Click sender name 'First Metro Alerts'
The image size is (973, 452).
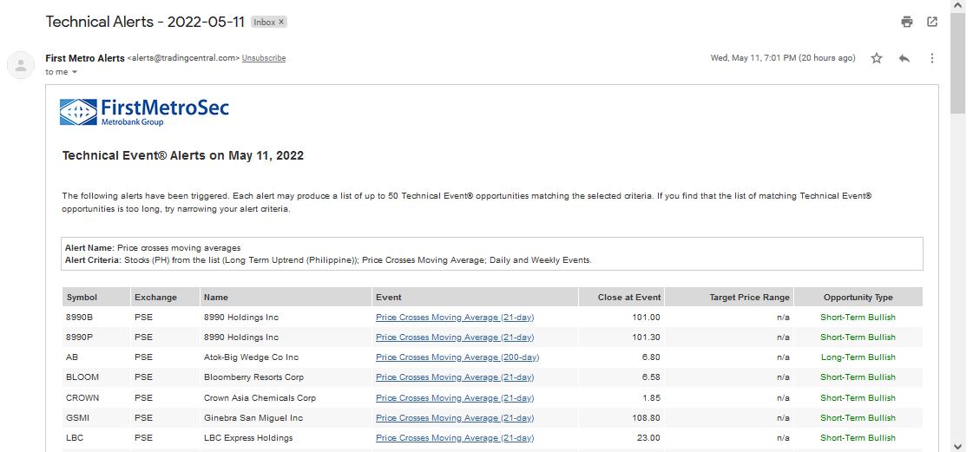[x=85, y=58]
